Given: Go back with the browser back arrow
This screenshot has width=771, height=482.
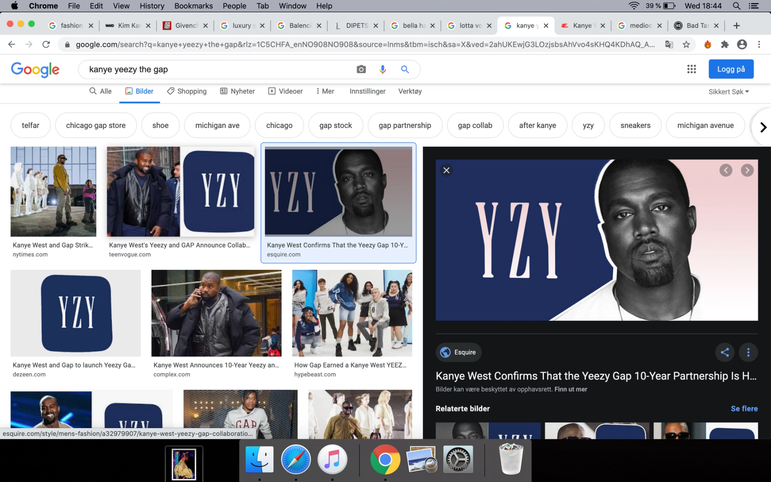Looking at the screenshot, I should [12, 45].
